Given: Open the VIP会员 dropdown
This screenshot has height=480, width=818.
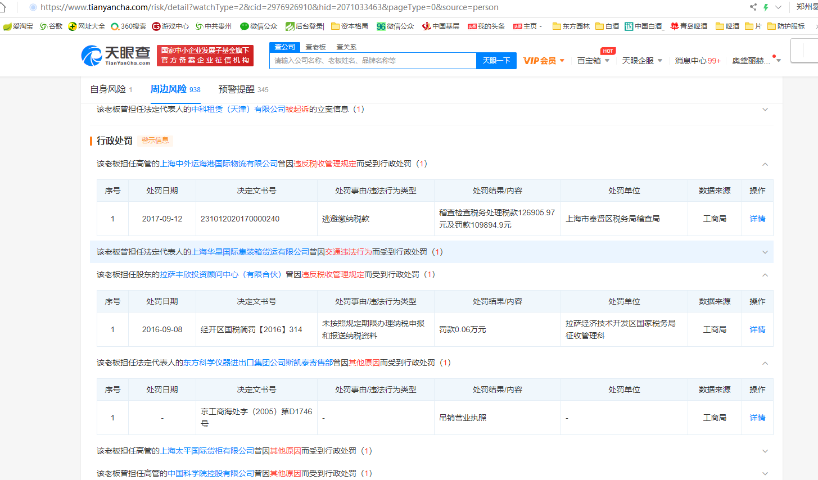Looking at the screenshot, I should coord(544,61).
